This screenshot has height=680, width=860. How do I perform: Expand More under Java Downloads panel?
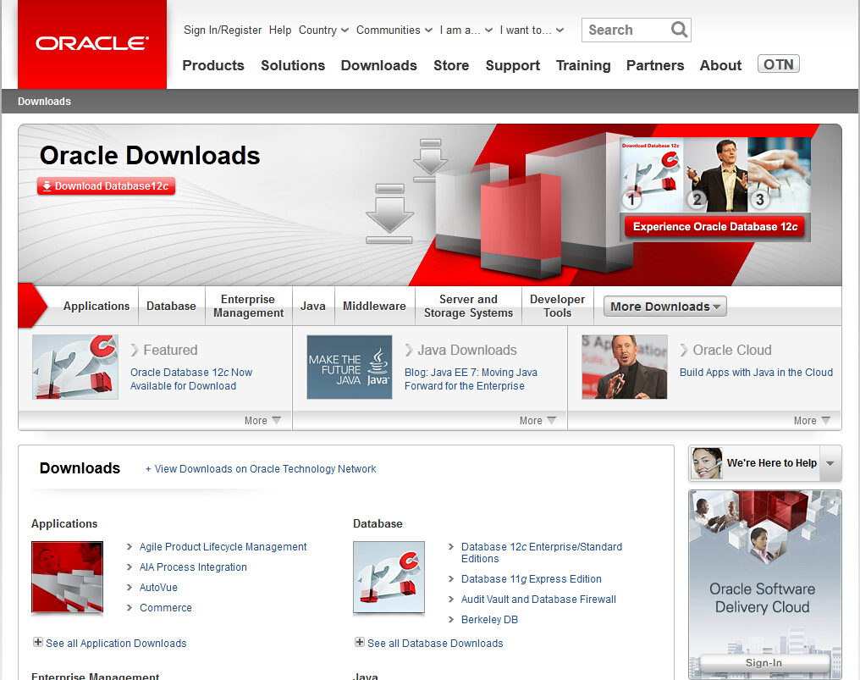point(537,420)
